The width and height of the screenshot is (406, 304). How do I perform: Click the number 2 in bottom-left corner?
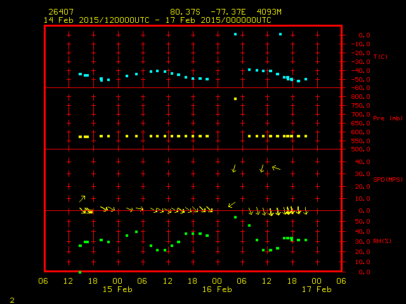tap(12, 299)
